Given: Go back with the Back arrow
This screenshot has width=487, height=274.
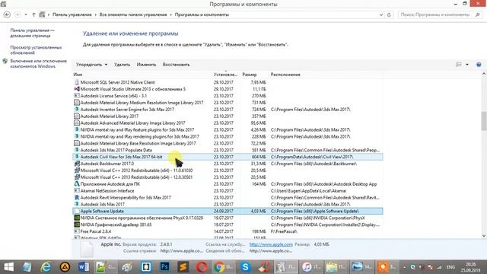Looking at the screenshot, I should 7,14.
